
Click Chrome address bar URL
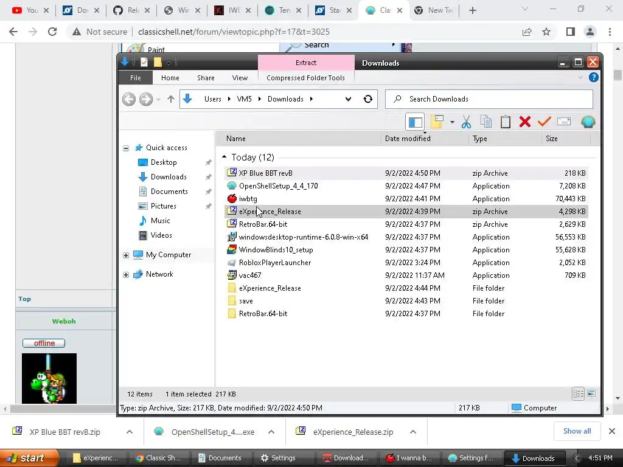point(234,32)
